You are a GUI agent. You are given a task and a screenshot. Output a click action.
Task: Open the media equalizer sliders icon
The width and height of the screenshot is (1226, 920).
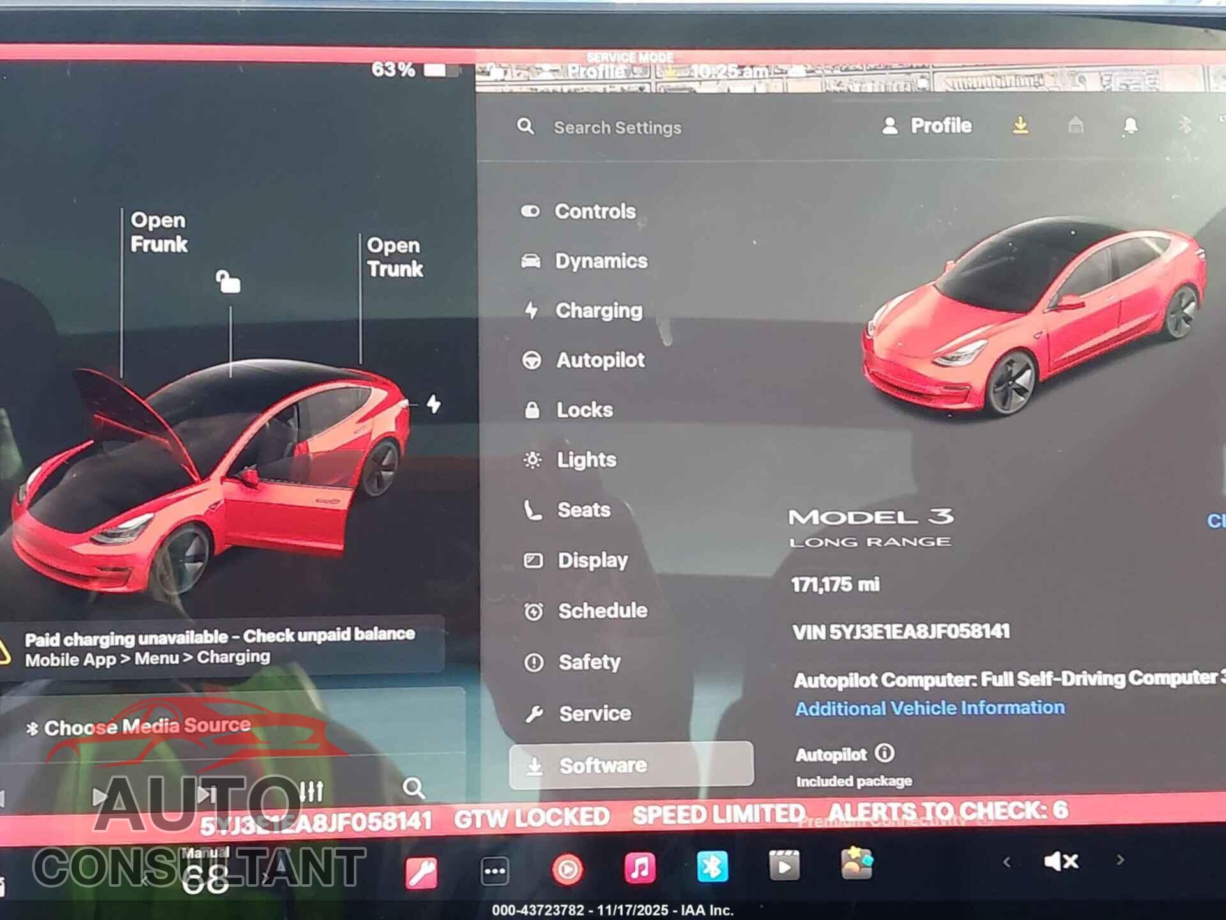coord(312,792)
